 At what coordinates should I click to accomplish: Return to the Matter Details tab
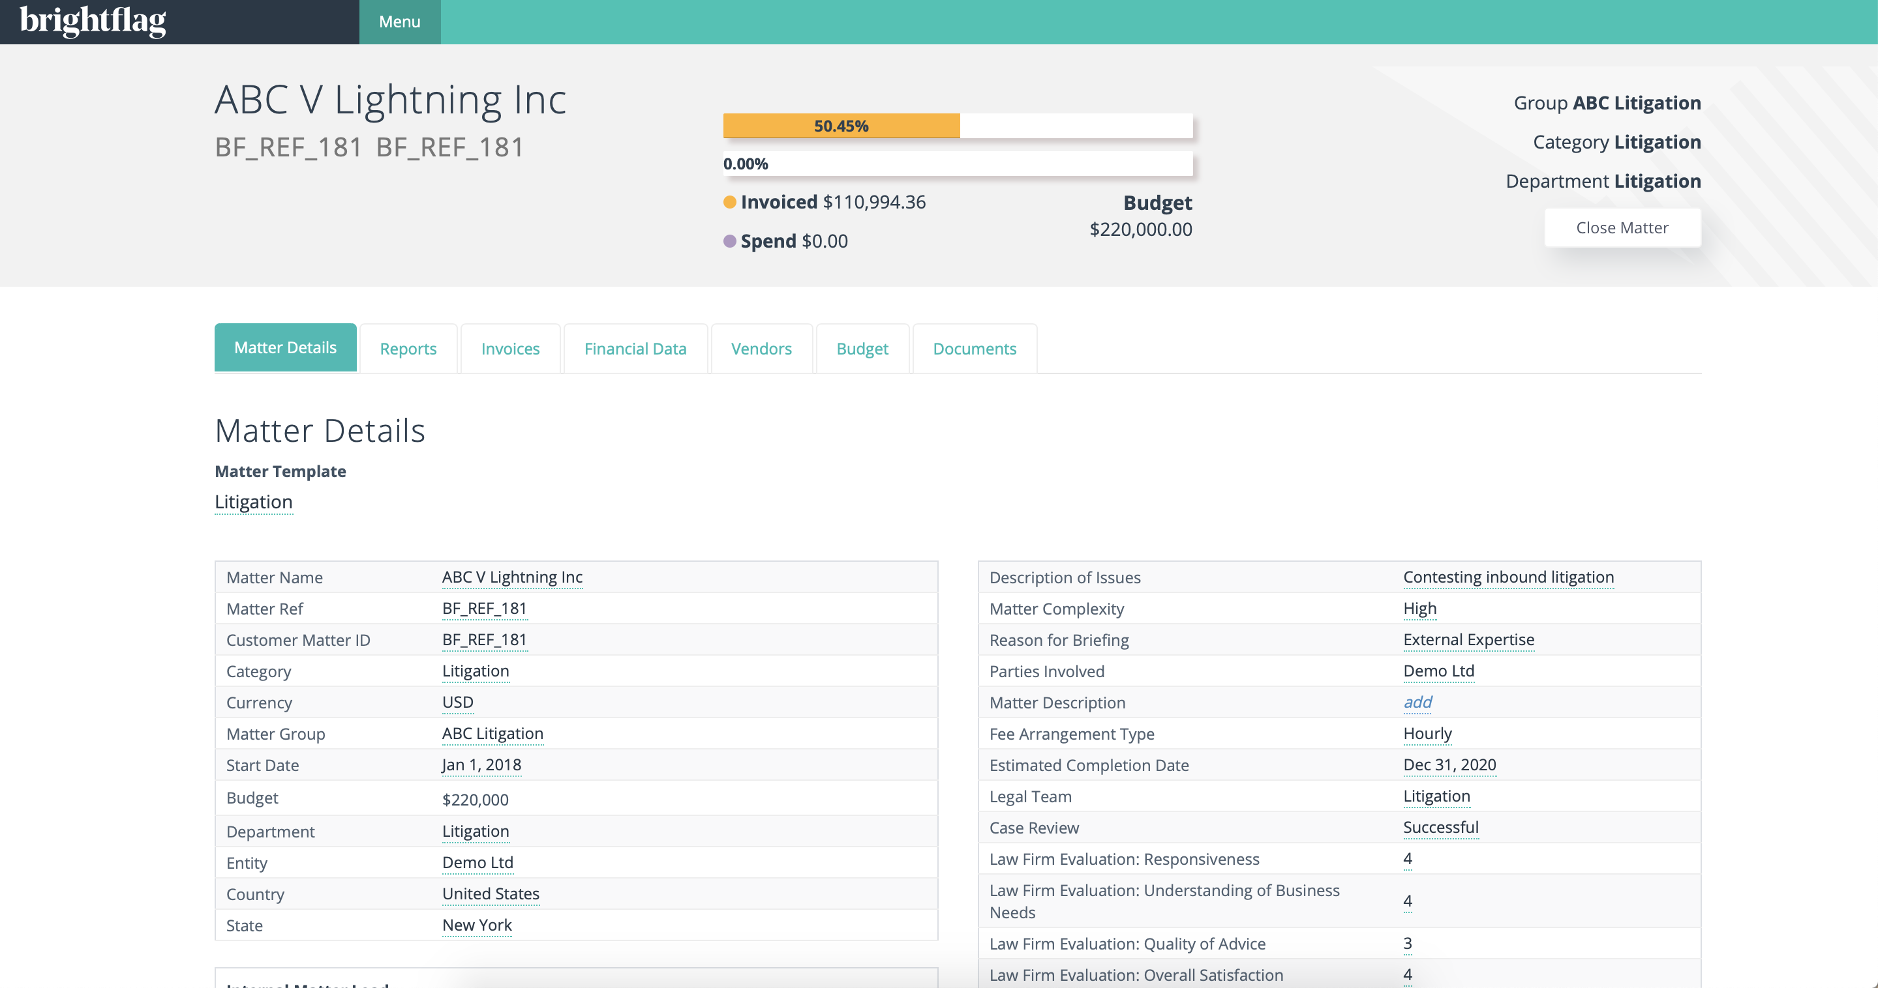pos(285,347)
